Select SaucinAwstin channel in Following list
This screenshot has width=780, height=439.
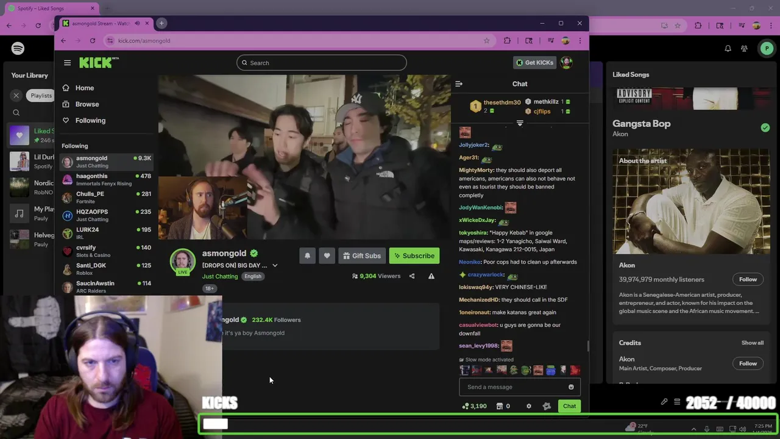107,287
